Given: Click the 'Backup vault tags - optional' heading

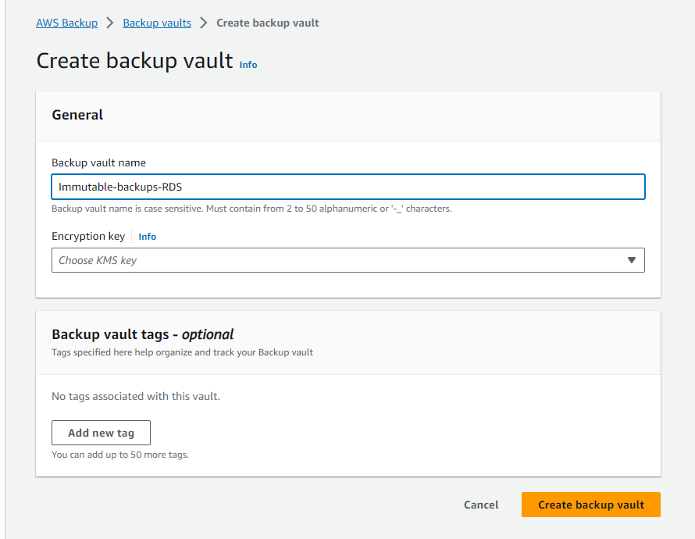Looking at the screenshot, I should coord(143,334).
